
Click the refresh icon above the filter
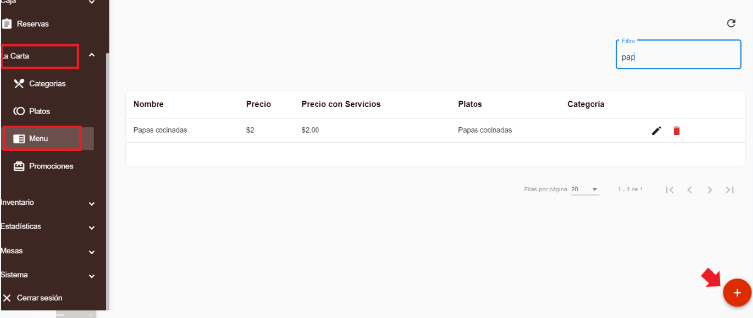(x=731, y=23)
